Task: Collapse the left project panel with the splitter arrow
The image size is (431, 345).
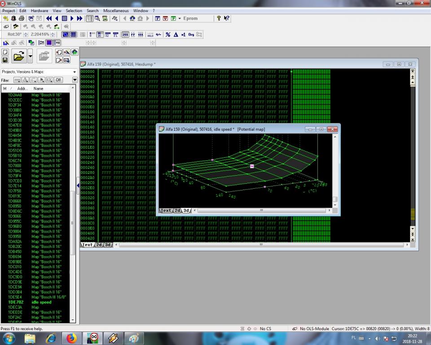Action: pos(78,186)
